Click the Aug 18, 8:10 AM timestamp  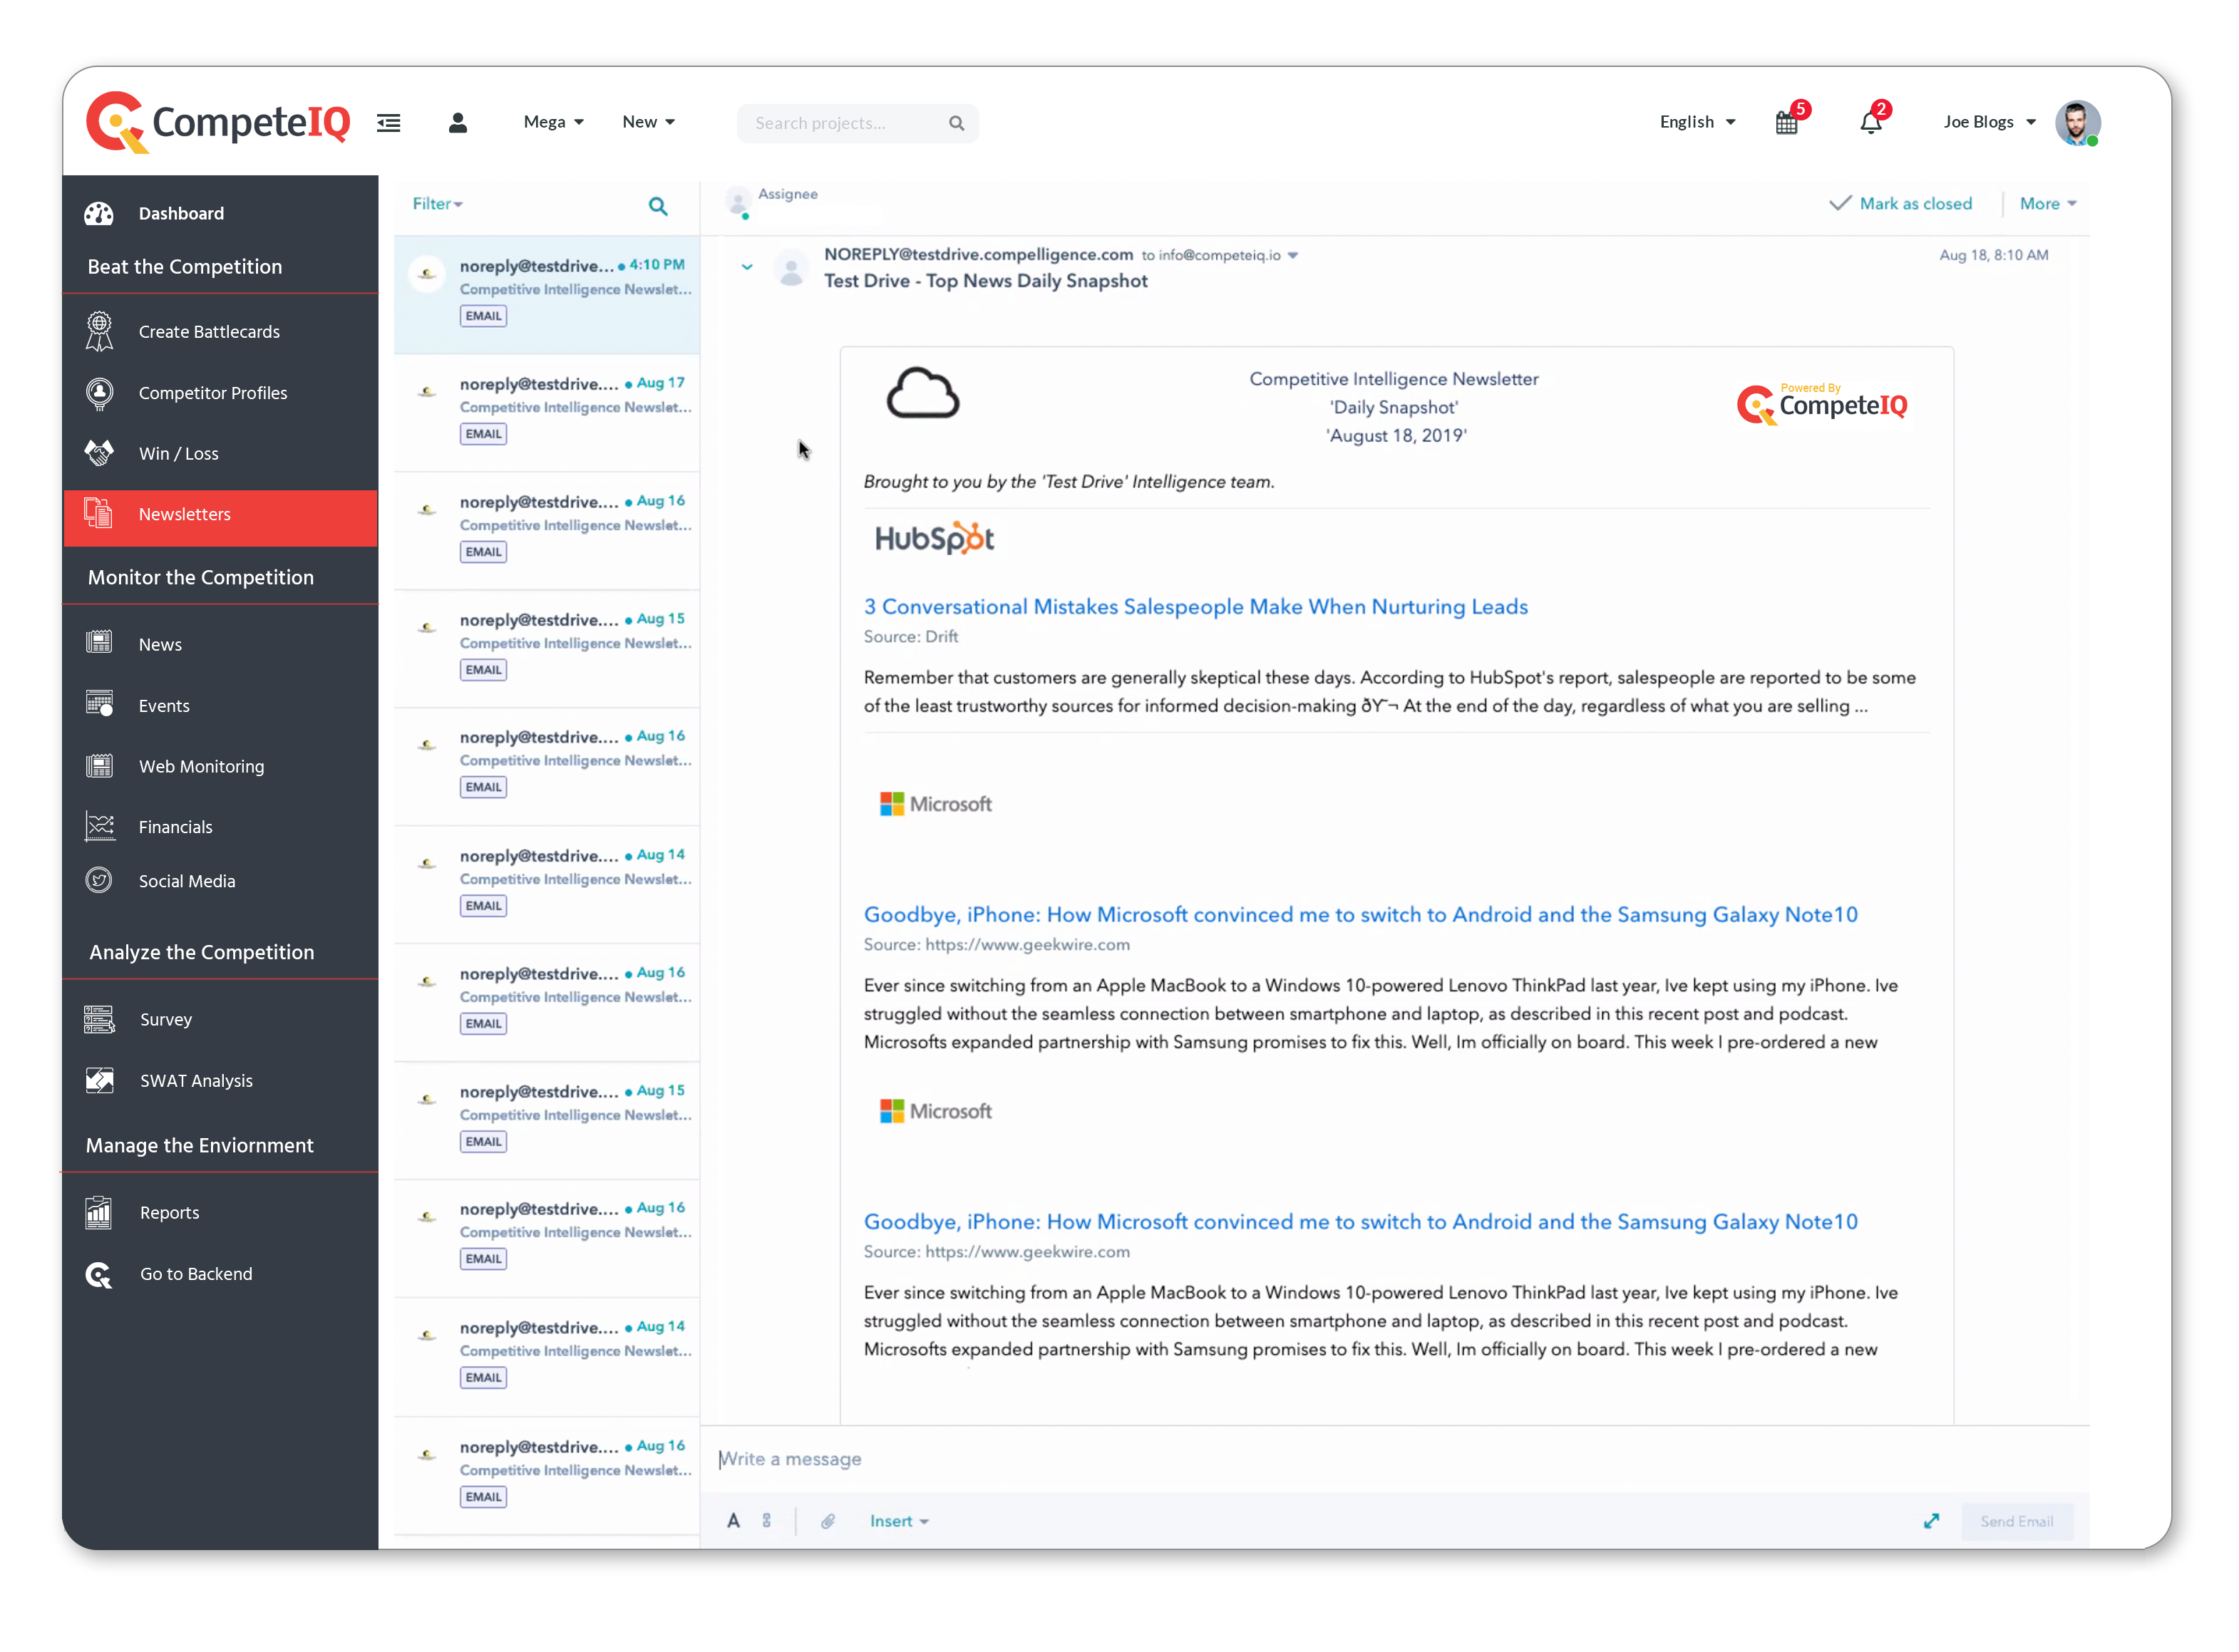click(1993, 255)
